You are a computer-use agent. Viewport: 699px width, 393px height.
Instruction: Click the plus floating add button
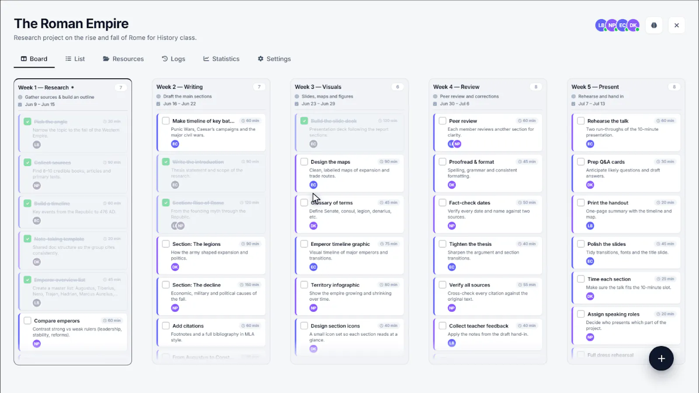pos(661,358)
